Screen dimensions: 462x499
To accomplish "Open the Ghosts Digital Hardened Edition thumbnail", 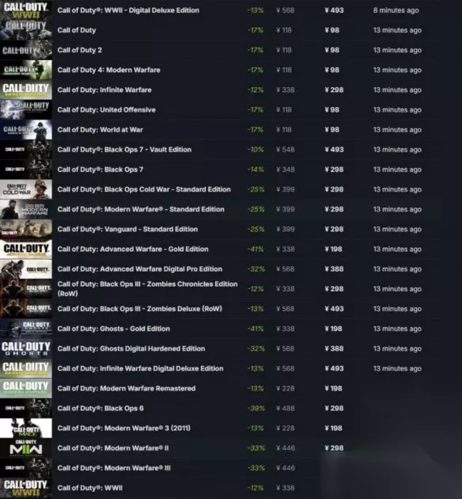I will coord(26,349).
